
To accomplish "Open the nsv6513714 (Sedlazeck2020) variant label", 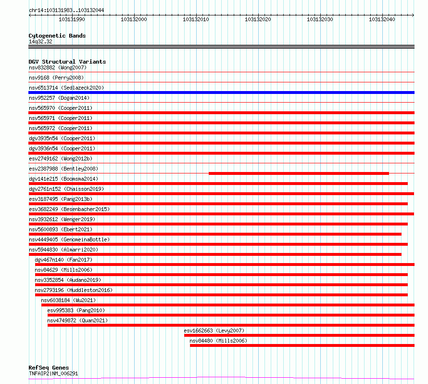I will (x=66, y=88).
